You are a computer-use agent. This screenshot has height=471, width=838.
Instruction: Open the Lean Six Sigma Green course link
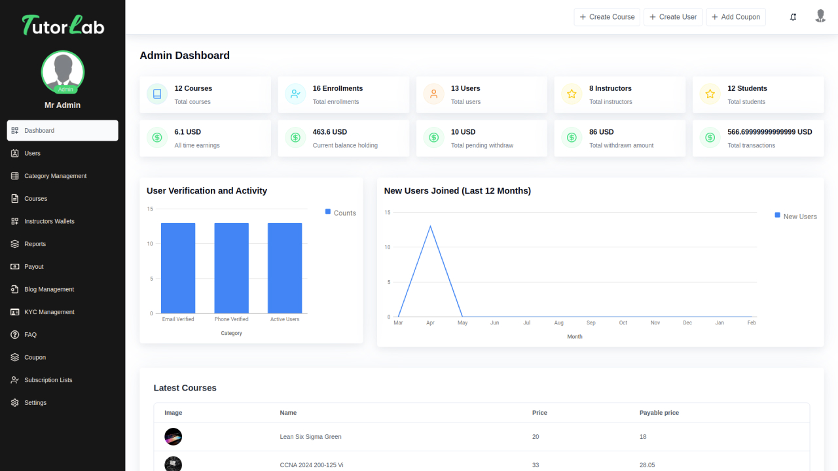(x=311, y=436)
